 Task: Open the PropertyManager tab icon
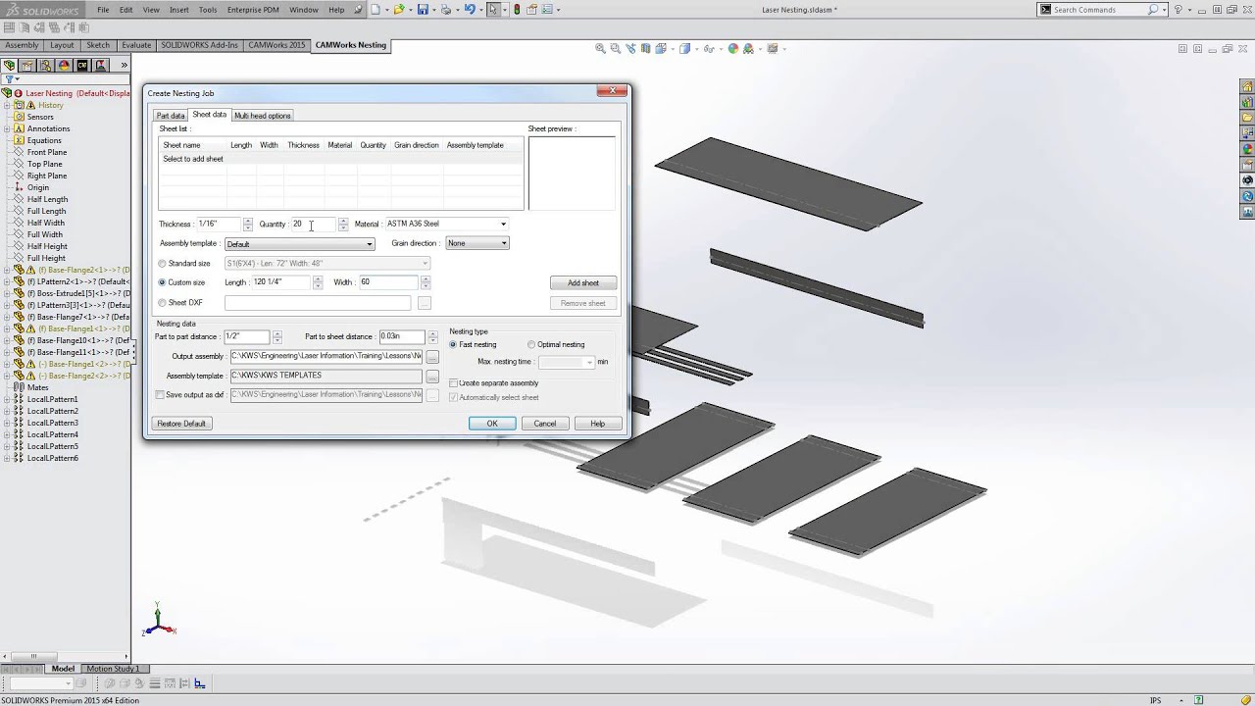tap(27, 66)
